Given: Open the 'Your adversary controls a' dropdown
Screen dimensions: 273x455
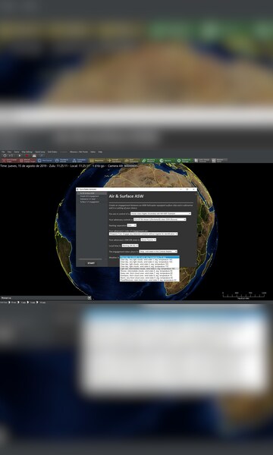Looking at the screenshot, I should pos(160,219).
